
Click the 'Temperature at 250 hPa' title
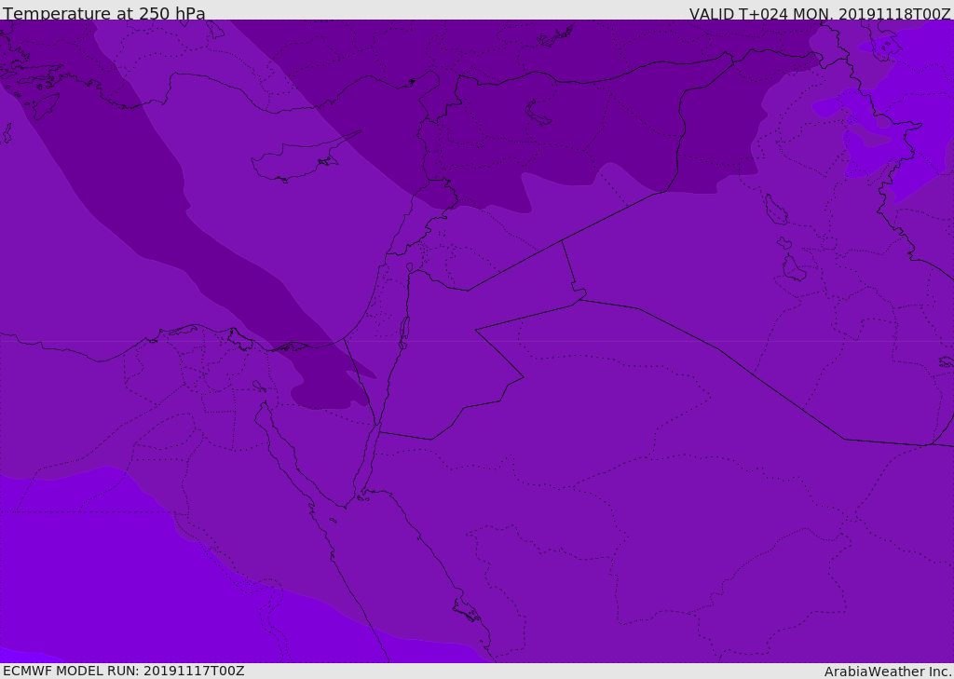coord(103,13)
